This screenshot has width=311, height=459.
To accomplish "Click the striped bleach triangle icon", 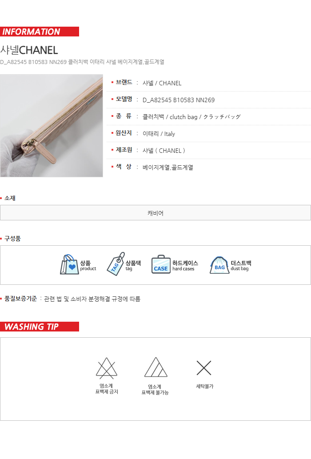I will pyautogui.click(x=155, y=367).
